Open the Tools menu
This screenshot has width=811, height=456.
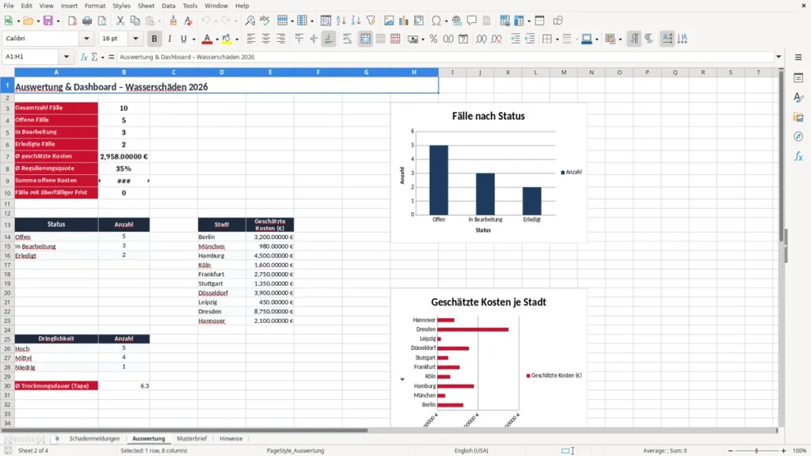pos(190,6)
